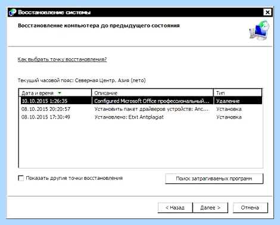Viewport: 280px width, 225px height.
Task: Click the System Restore computer graphic icon
Action: [x=260, y=30]
